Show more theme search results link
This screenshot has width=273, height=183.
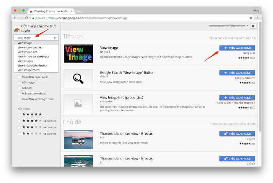[x=233, y=124]
